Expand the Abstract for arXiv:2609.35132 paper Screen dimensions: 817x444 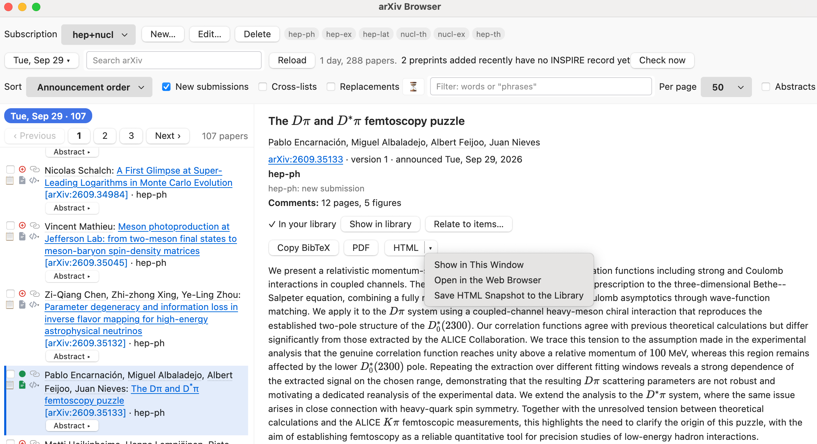point(72,357)
